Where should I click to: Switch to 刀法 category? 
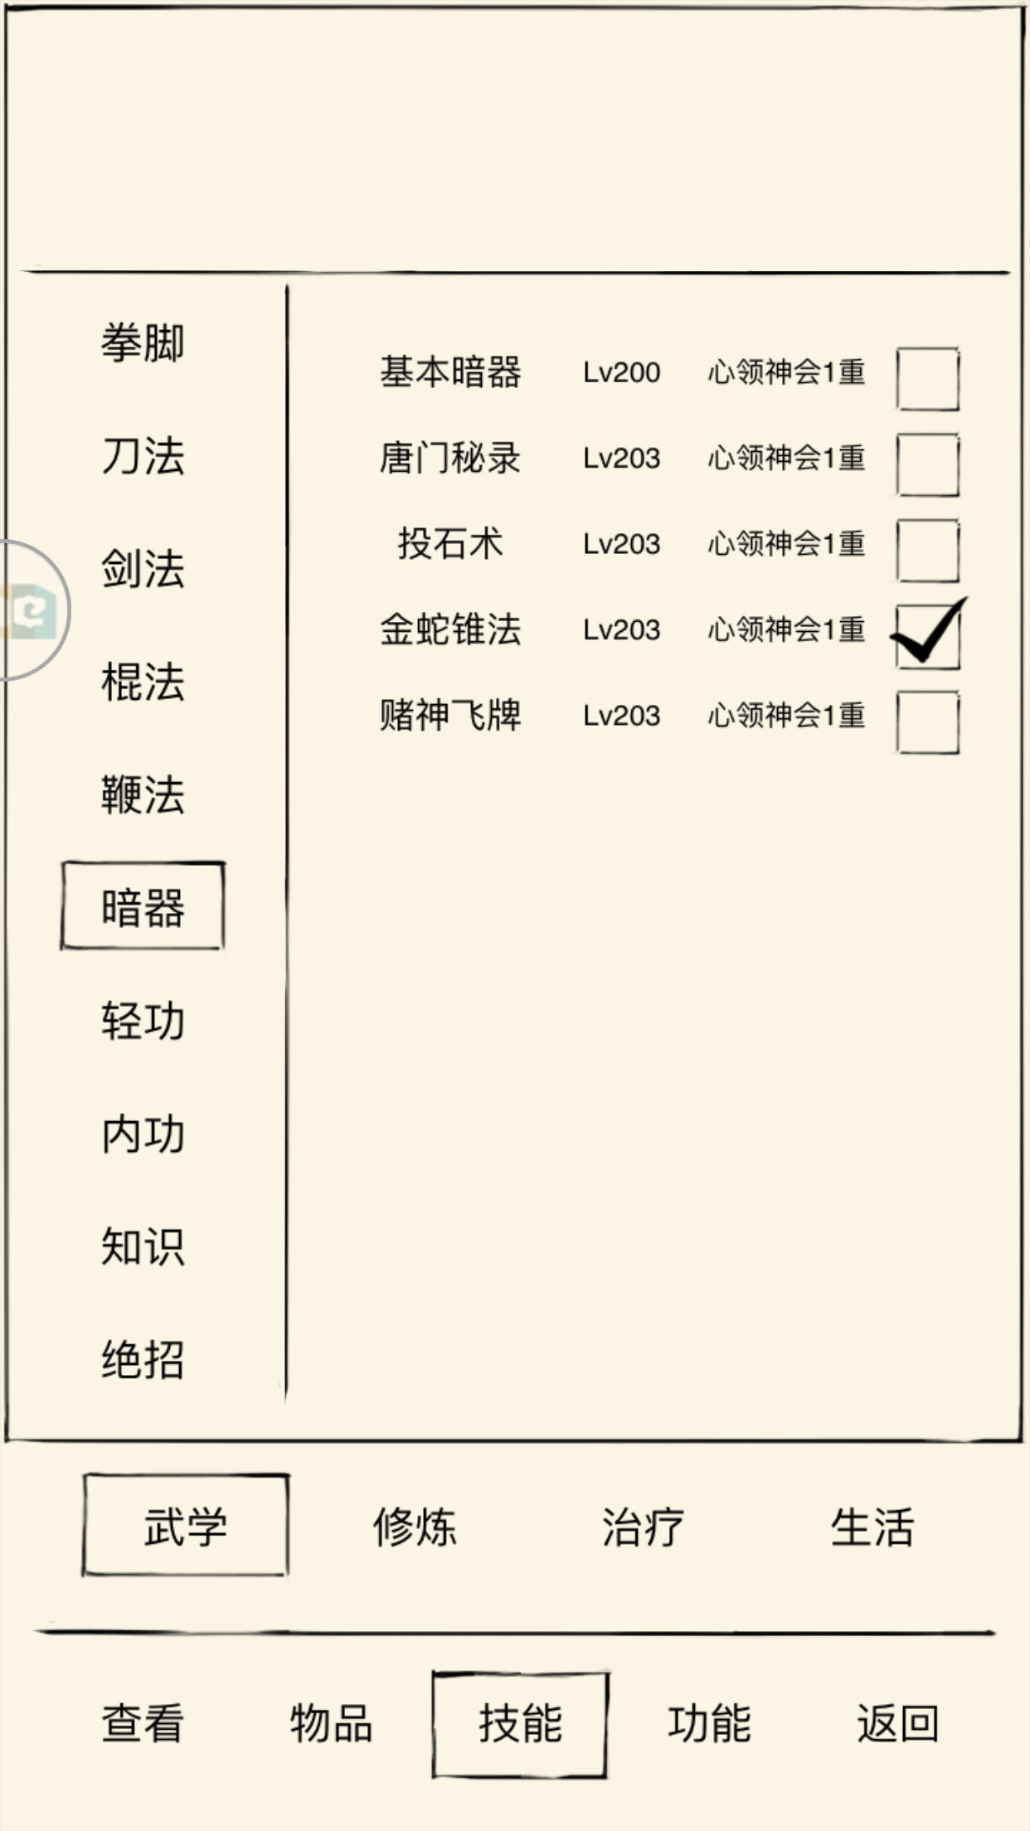tap(143, 456)
